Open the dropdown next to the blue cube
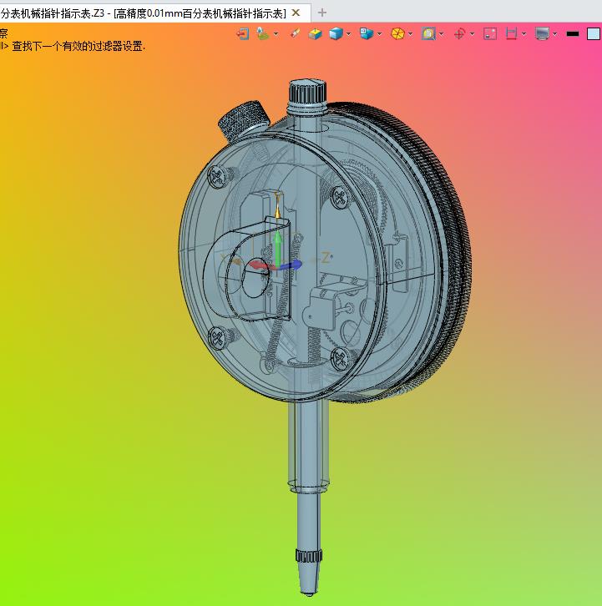The height and width of the screenshot is (606, 602). [349, 34]
